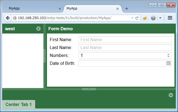This screenshot has width=178, height=112.
Task: Click the horizontal splitter collapse handle
Action: (89, 89)
